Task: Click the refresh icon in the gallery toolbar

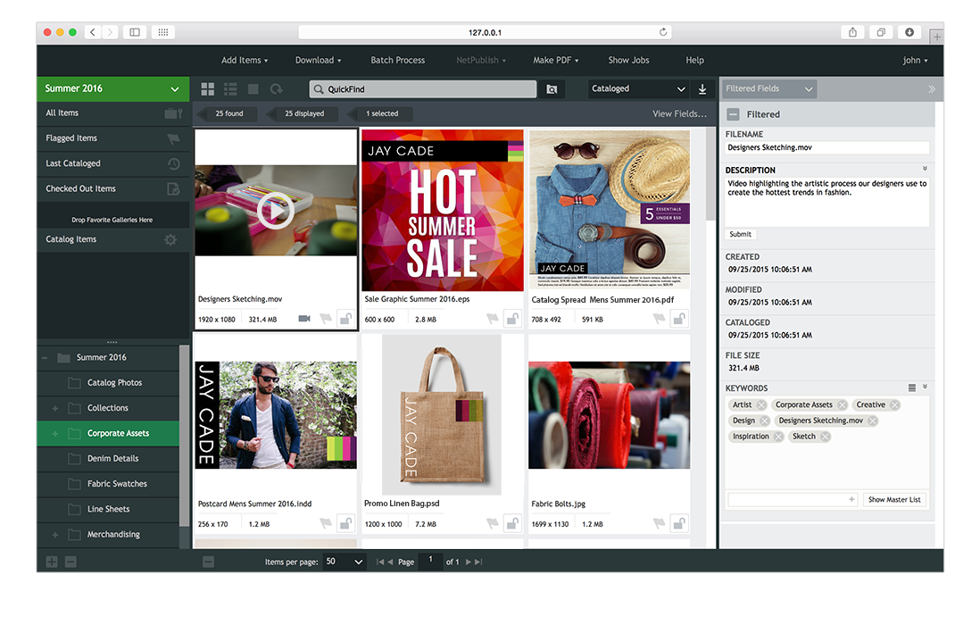Action: [x=277, y=89]
